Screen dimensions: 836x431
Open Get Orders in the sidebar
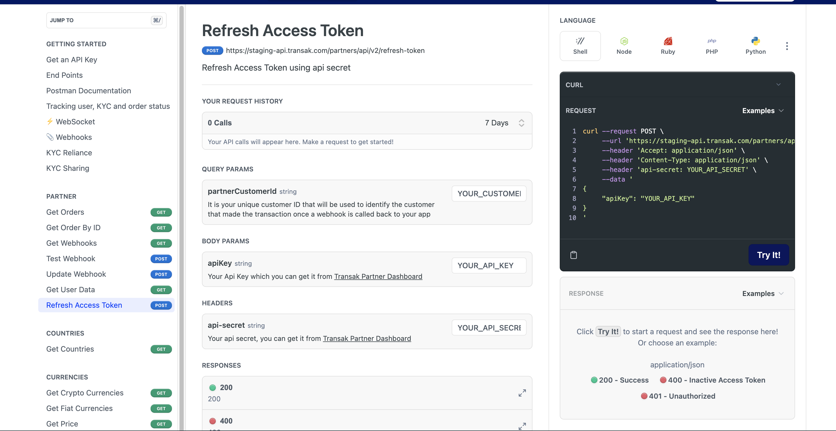65,212
